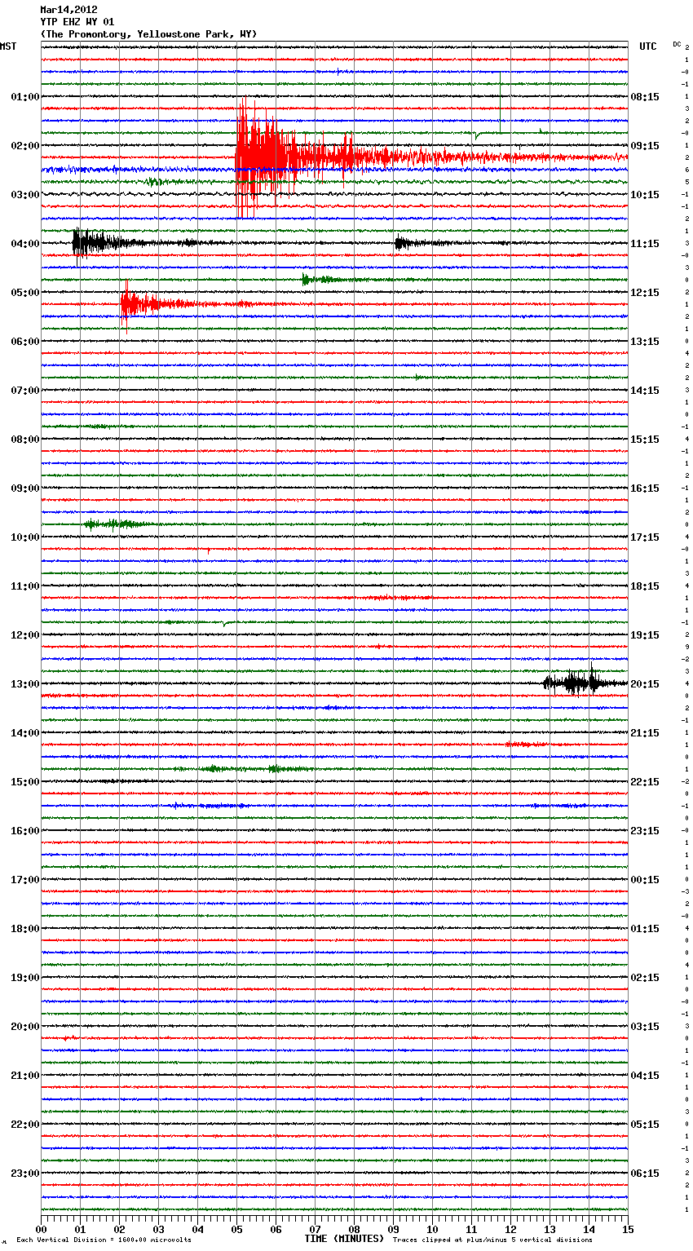Select the 01:00 MST time label
The width and height of the screenshot is (693, 1251).
[24, 97]
